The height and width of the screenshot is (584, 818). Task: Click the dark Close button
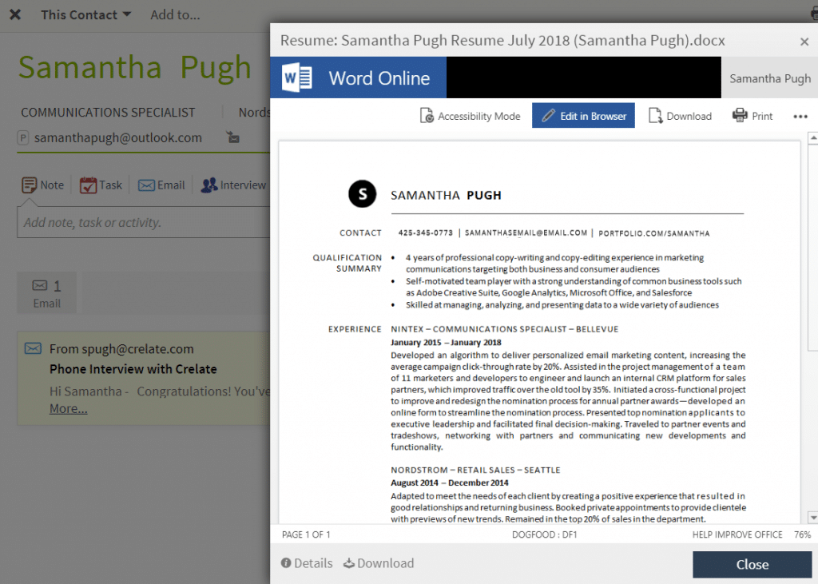[x=752, y=564]
